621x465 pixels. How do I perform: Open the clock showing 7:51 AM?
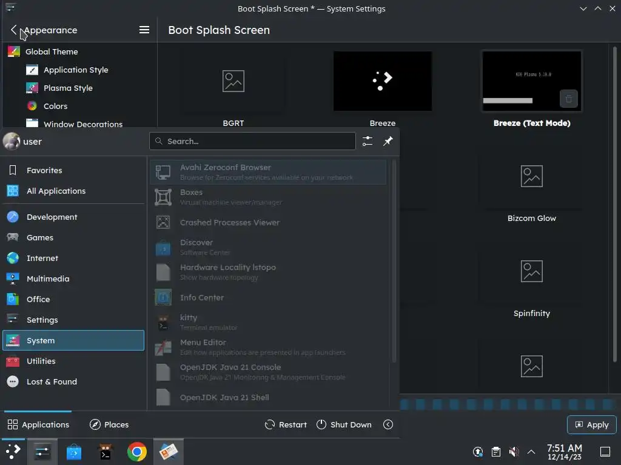pos(565,452)
